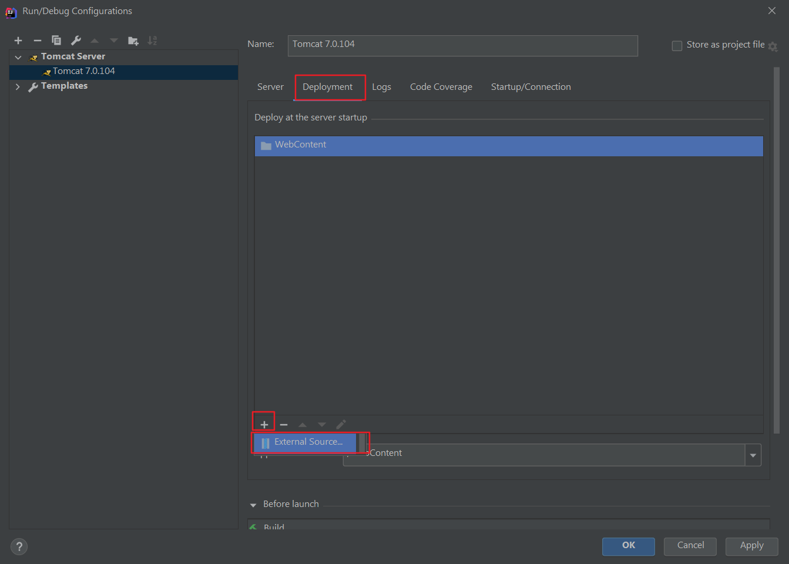Edit the configuration Name field
789x564 pixels.
pos(462,45)
